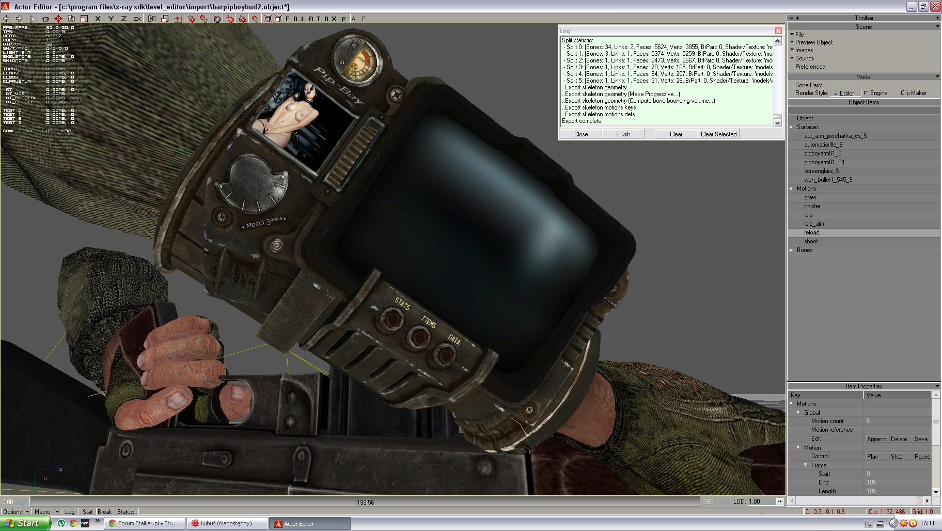Open the Windows Start menu

click(25, 523)
